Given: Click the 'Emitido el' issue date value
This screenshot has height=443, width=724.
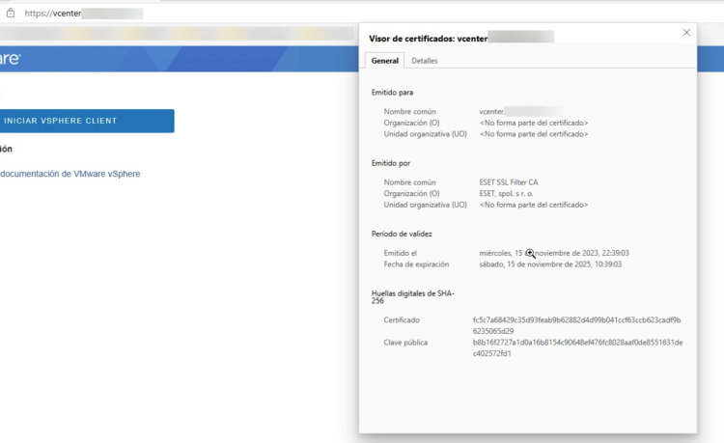Looking at the screenshot, I should click(554, 253).
